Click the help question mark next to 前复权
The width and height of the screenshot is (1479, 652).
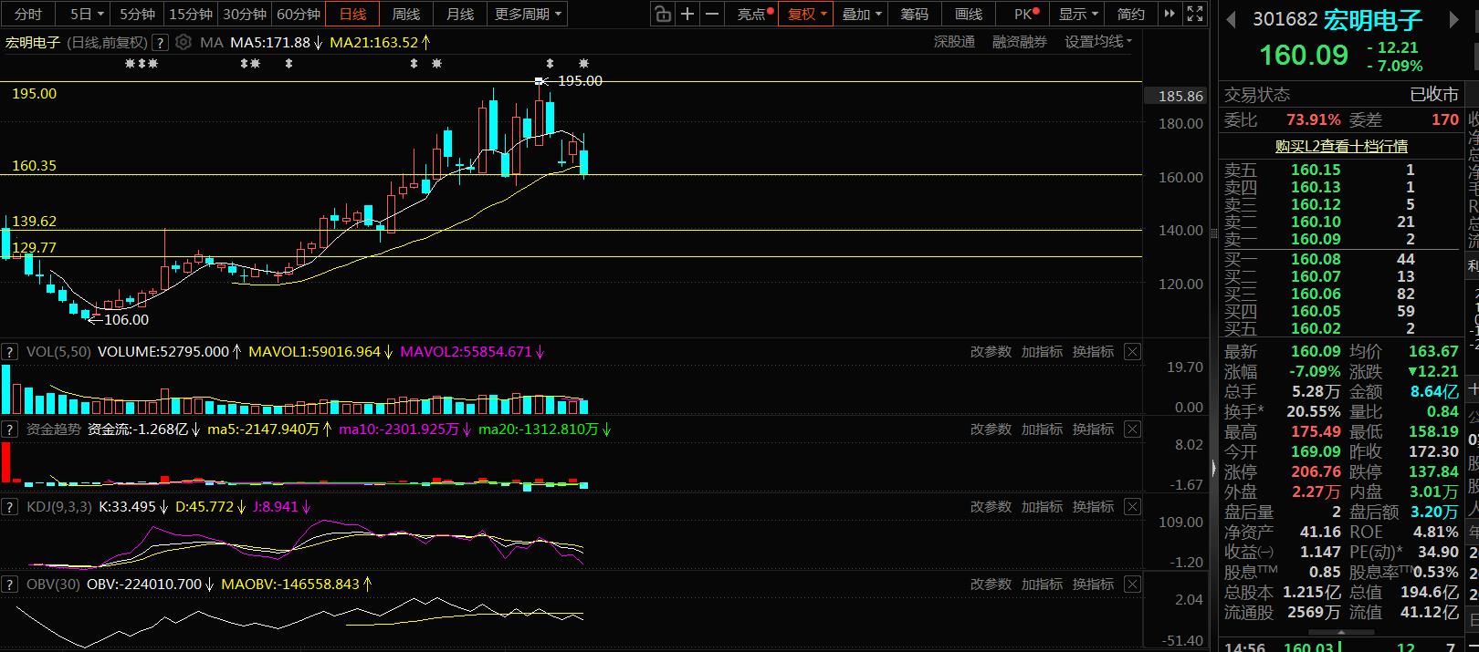pyautogui.click(x=161, y=42)
